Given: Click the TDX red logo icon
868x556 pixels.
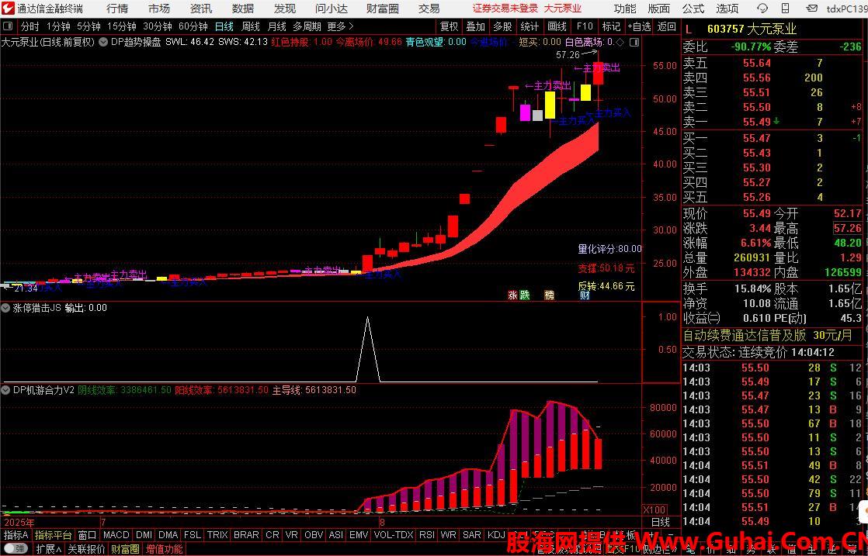Looking at the screenshot, I should coord(7,9).
